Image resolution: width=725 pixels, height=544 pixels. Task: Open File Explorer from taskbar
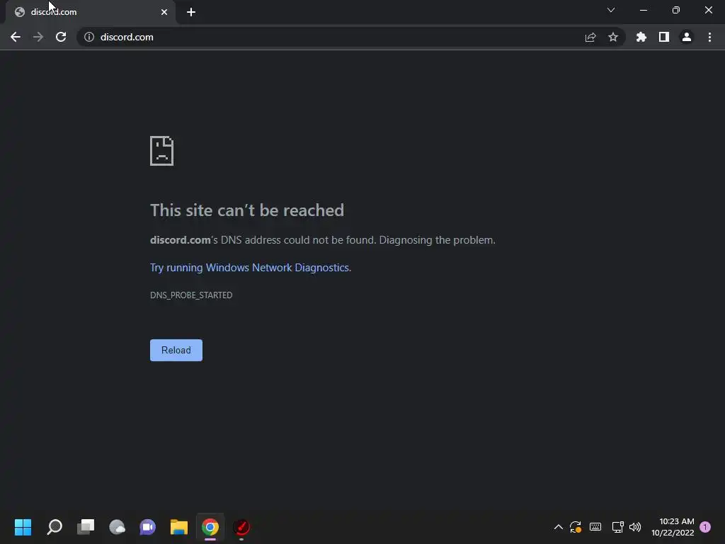point(179,527)
